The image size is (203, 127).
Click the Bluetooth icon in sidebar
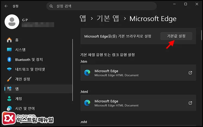pyautogui.click(x=9, y=59)
